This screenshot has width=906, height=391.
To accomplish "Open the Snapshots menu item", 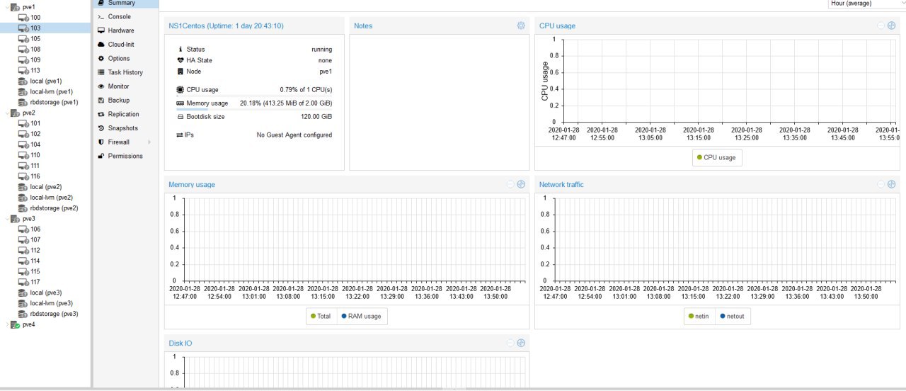I will point(126,128).
